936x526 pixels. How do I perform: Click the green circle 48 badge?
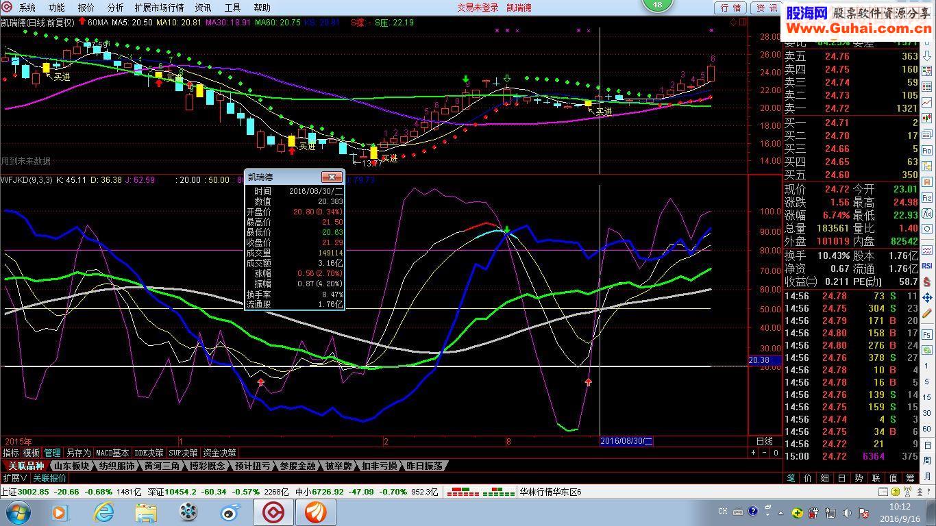tap(658, 5)
